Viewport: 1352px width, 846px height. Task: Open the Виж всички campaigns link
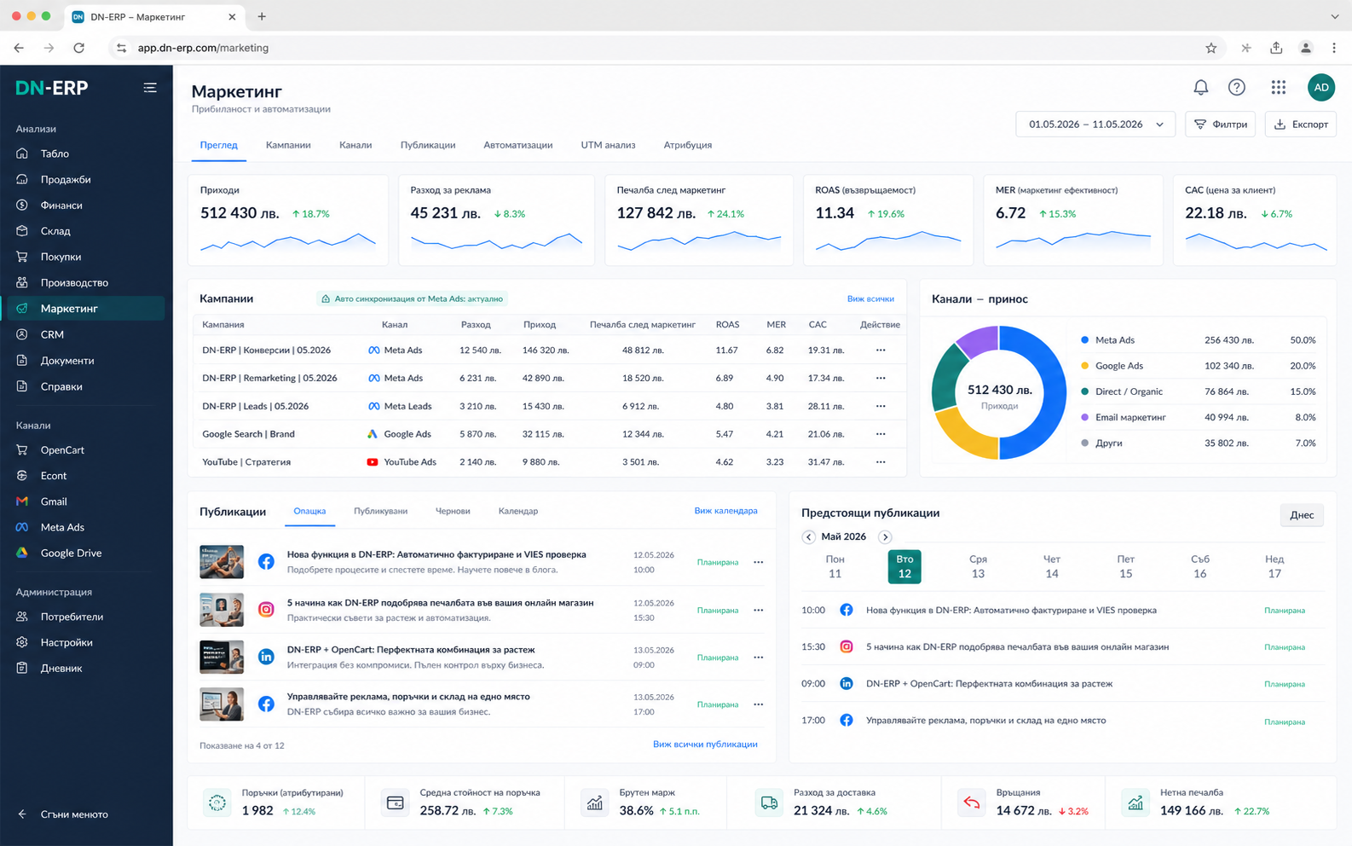(x=870, y=298)
